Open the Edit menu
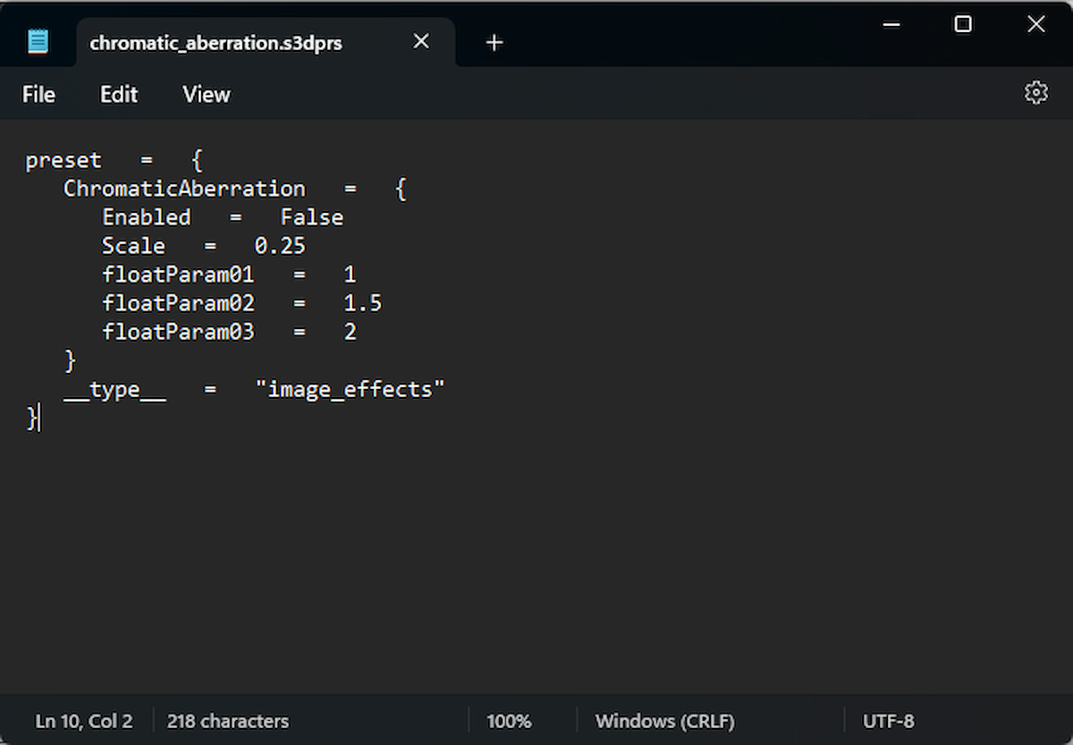 [119, 95]
